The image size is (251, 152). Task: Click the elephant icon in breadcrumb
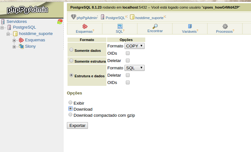point(74,17)
